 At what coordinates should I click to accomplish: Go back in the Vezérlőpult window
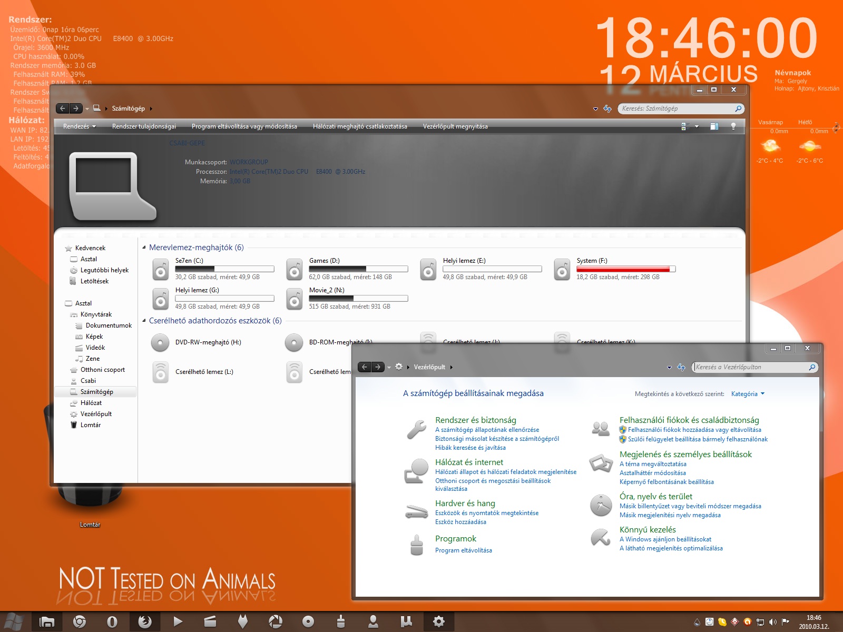point(365,367)
